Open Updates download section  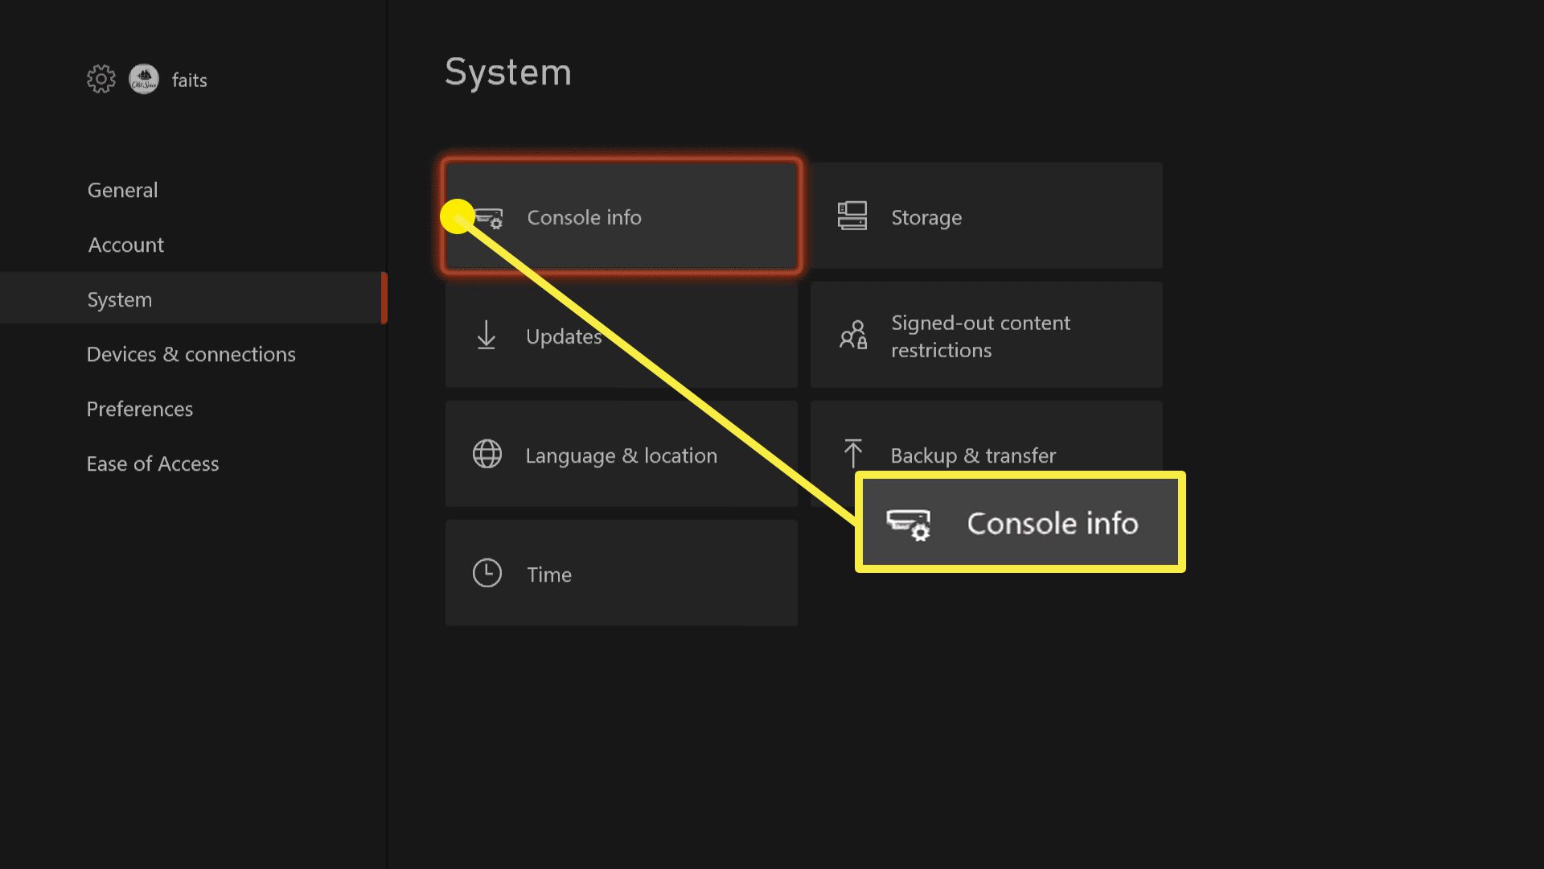620,336
